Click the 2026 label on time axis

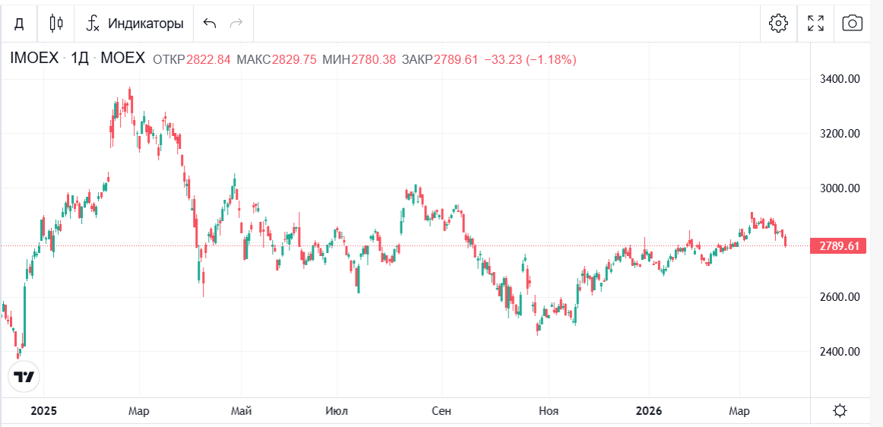[648, 411]
